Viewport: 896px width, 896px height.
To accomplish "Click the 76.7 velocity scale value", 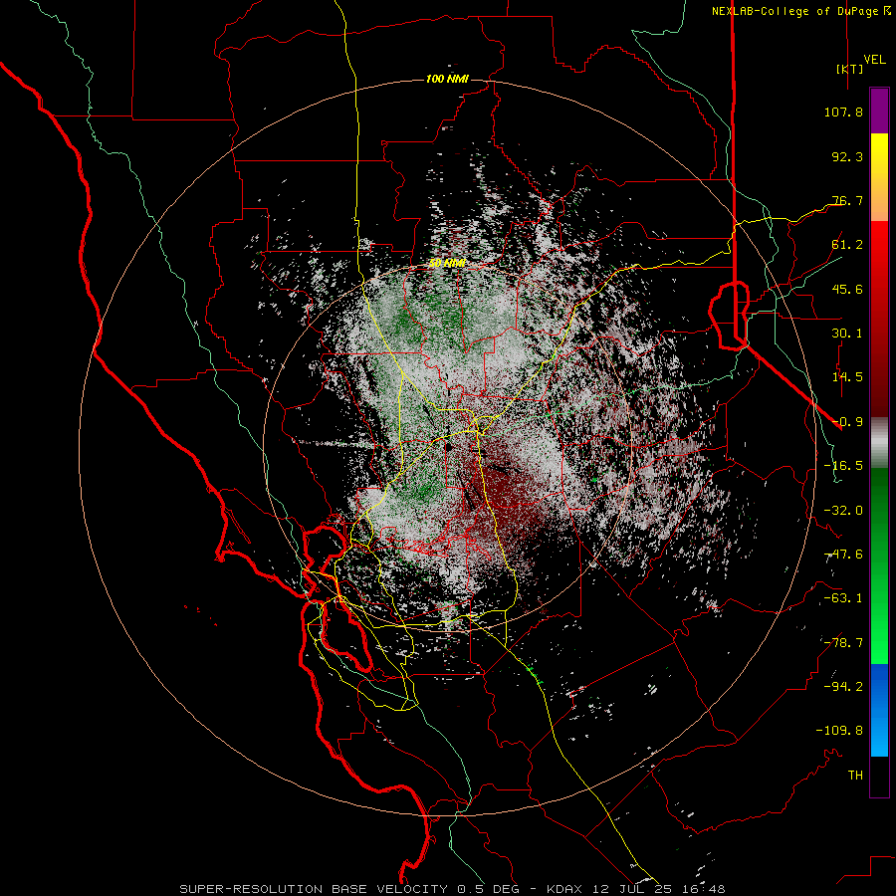I will (847, 200).
